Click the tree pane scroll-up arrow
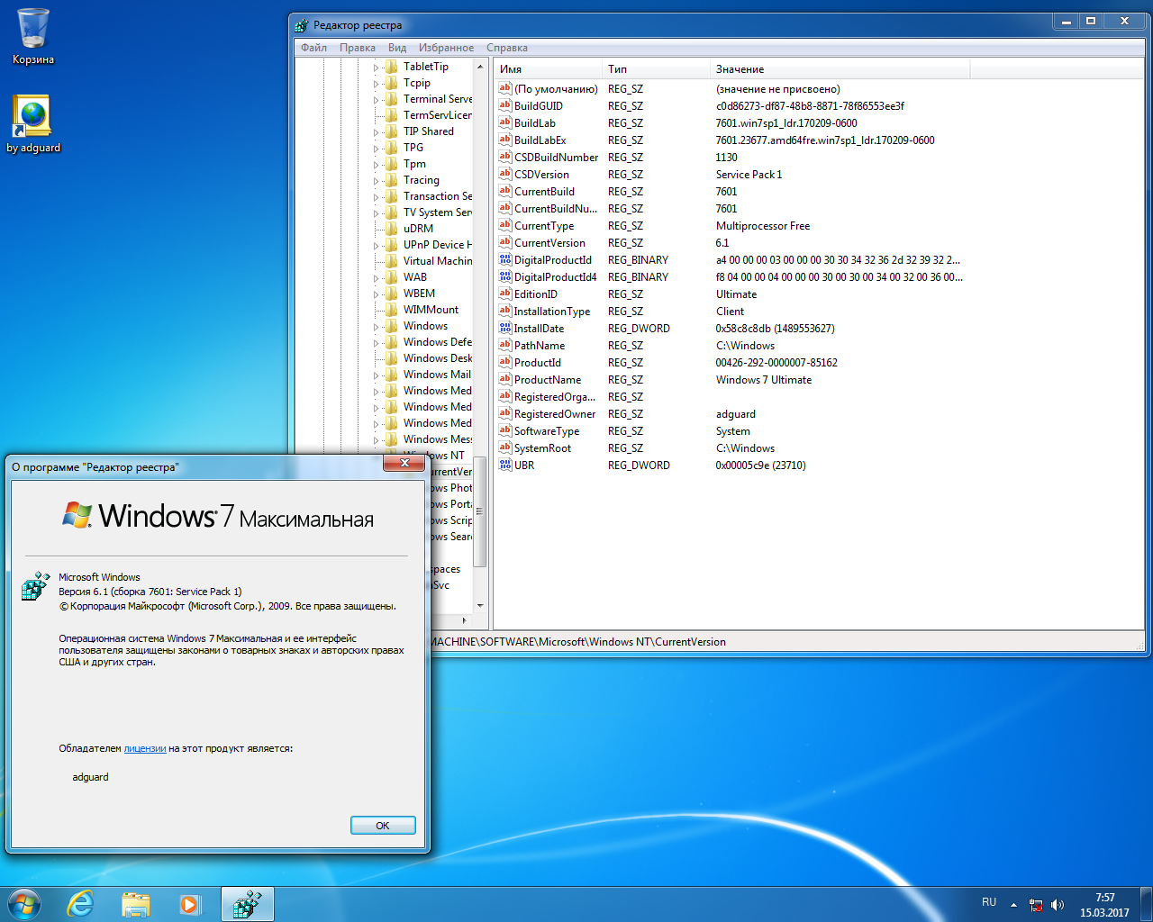 (x=479, y=68)
